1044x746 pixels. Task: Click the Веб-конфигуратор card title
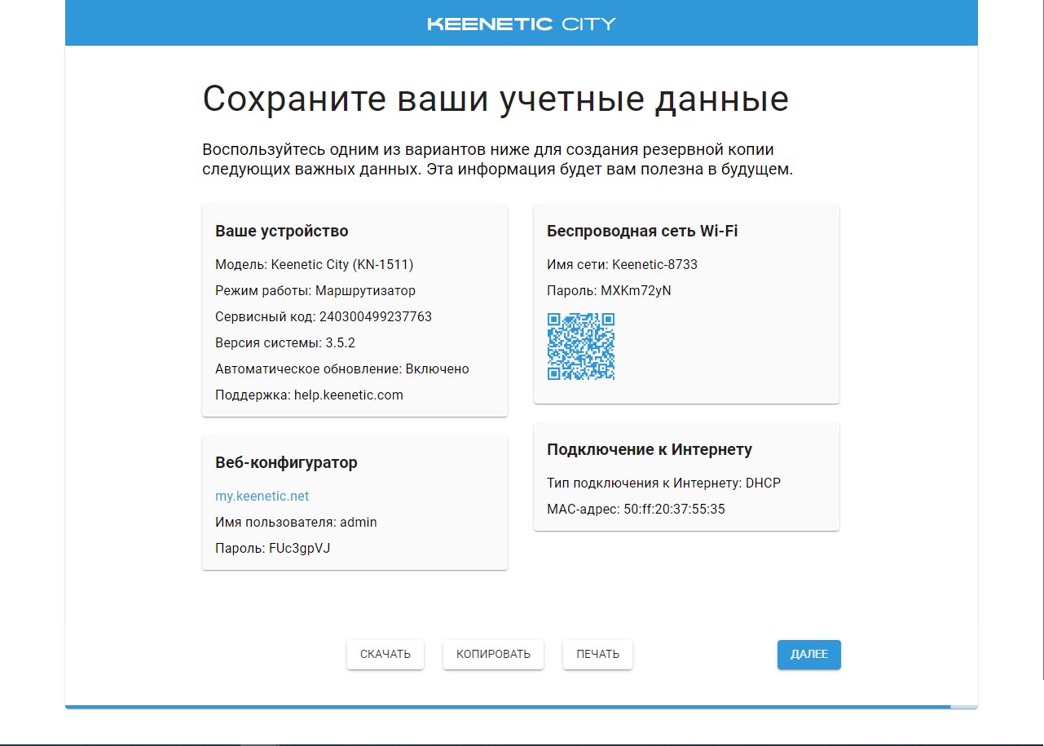pos(286,463)
